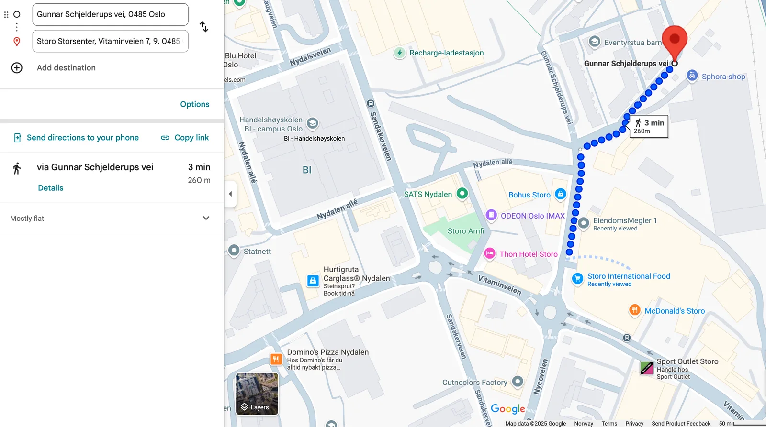Screen dimensions: 766x427
Task: Click the Send directions phone icon
Action: pyautogui.click(x=17, y=138)
